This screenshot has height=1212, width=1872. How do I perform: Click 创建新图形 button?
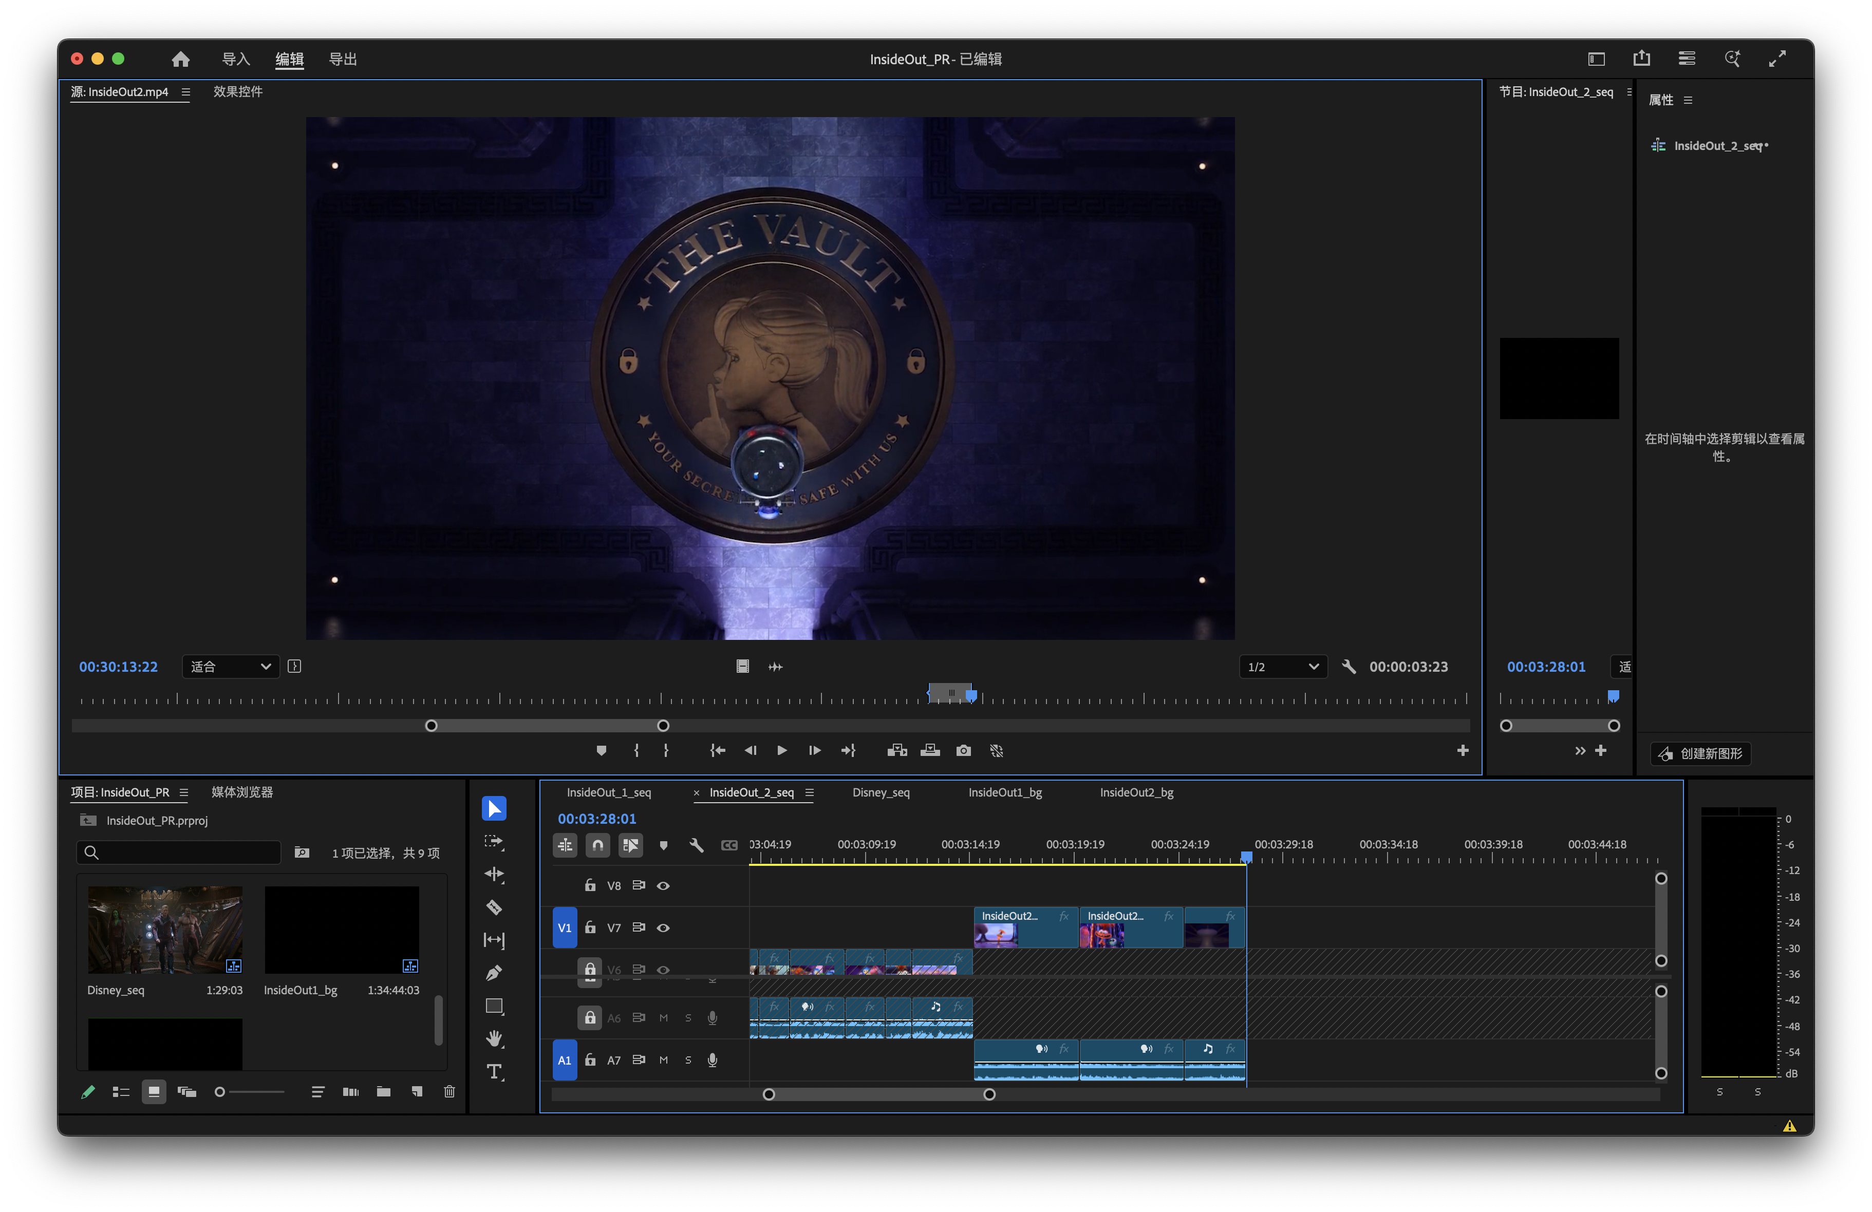click(x=1700, y=753)
